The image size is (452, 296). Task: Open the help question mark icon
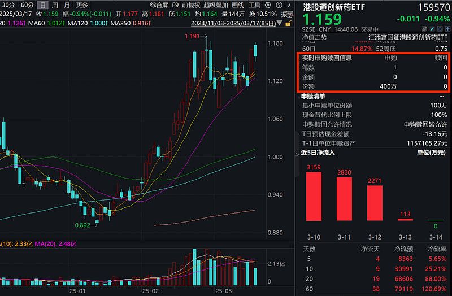[279, 5]
